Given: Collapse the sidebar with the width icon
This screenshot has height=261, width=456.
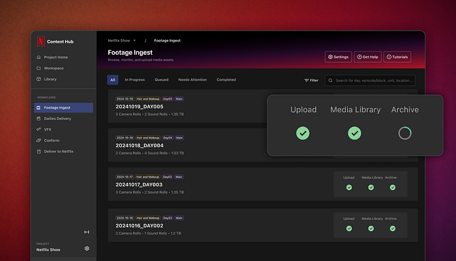Looking at the screenshot, I should [87, 232].
